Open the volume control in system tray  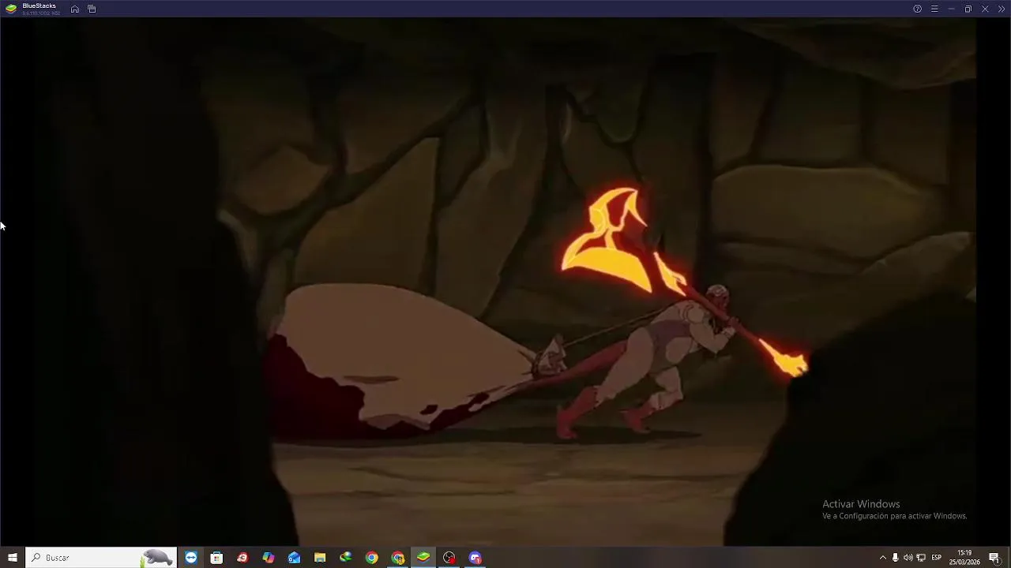click(908, 558)
